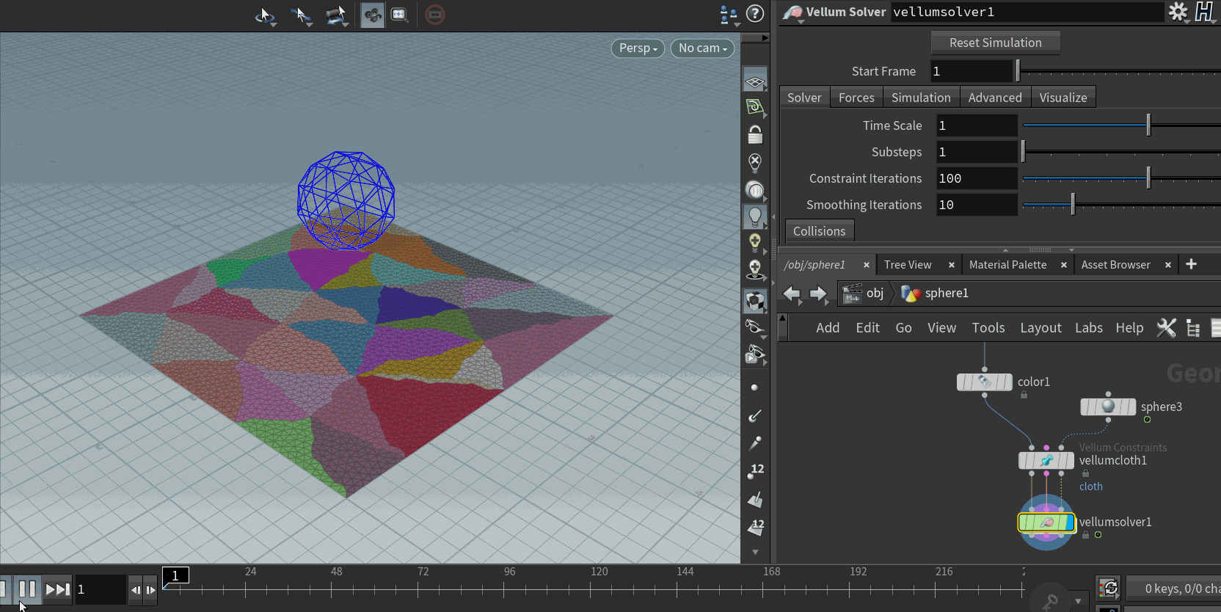Select the Rotate/View tool icon in the top toolbar

[265, 15]
